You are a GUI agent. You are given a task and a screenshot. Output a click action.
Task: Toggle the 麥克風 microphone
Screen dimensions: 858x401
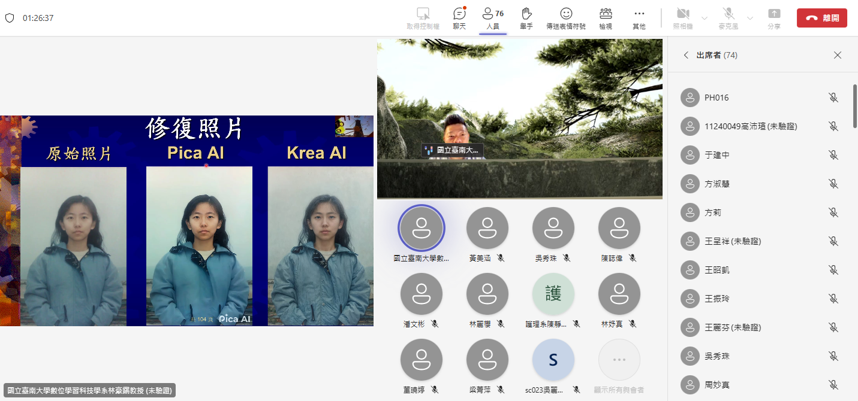pyautogui.click(x=728, y=18)
